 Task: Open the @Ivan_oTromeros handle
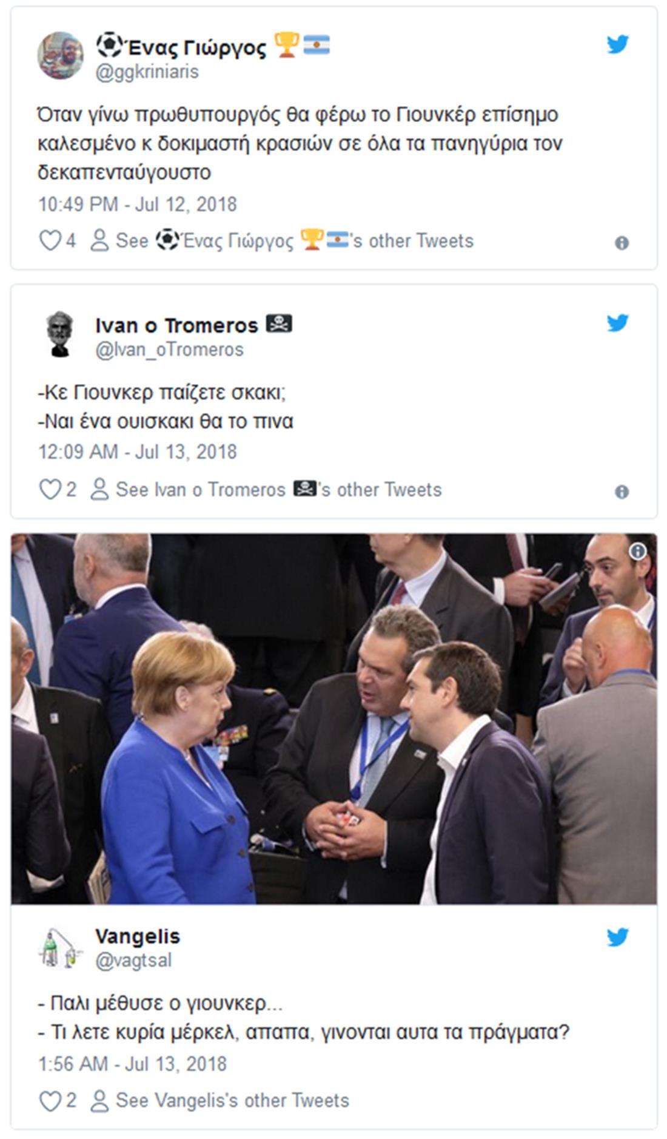[169, 350]
